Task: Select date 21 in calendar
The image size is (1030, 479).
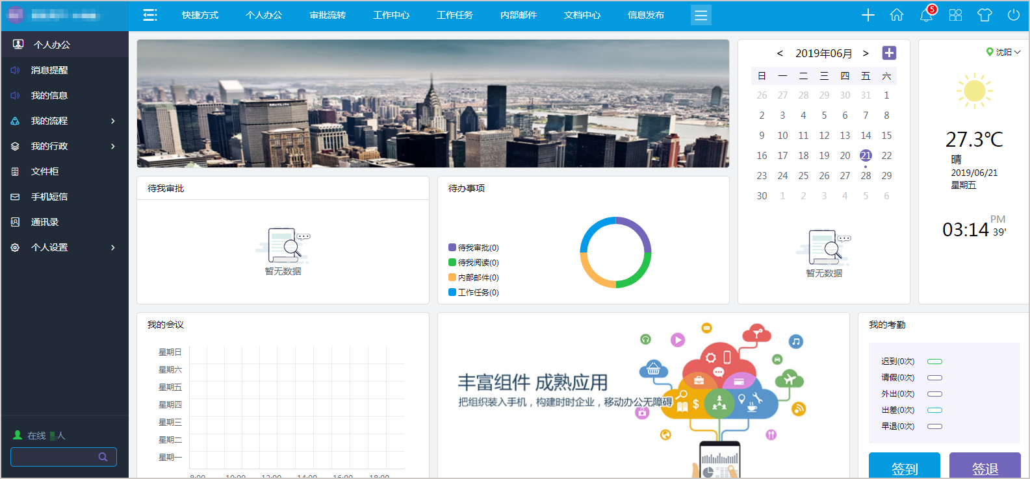Action: coord(866,156)
